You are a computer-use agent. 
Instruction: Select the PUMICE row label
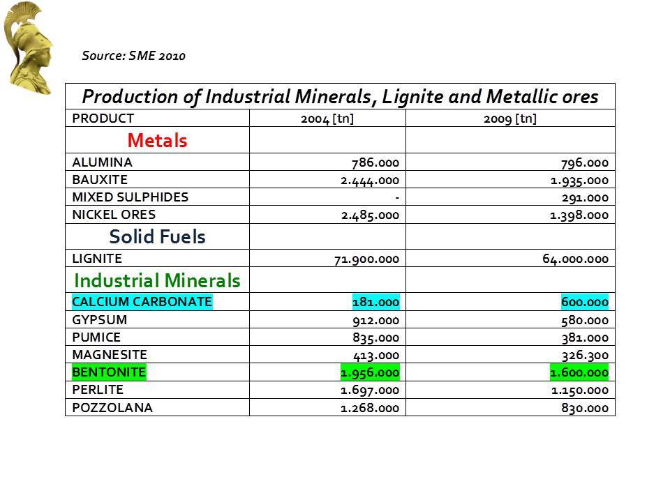click(x=96, y=337)
